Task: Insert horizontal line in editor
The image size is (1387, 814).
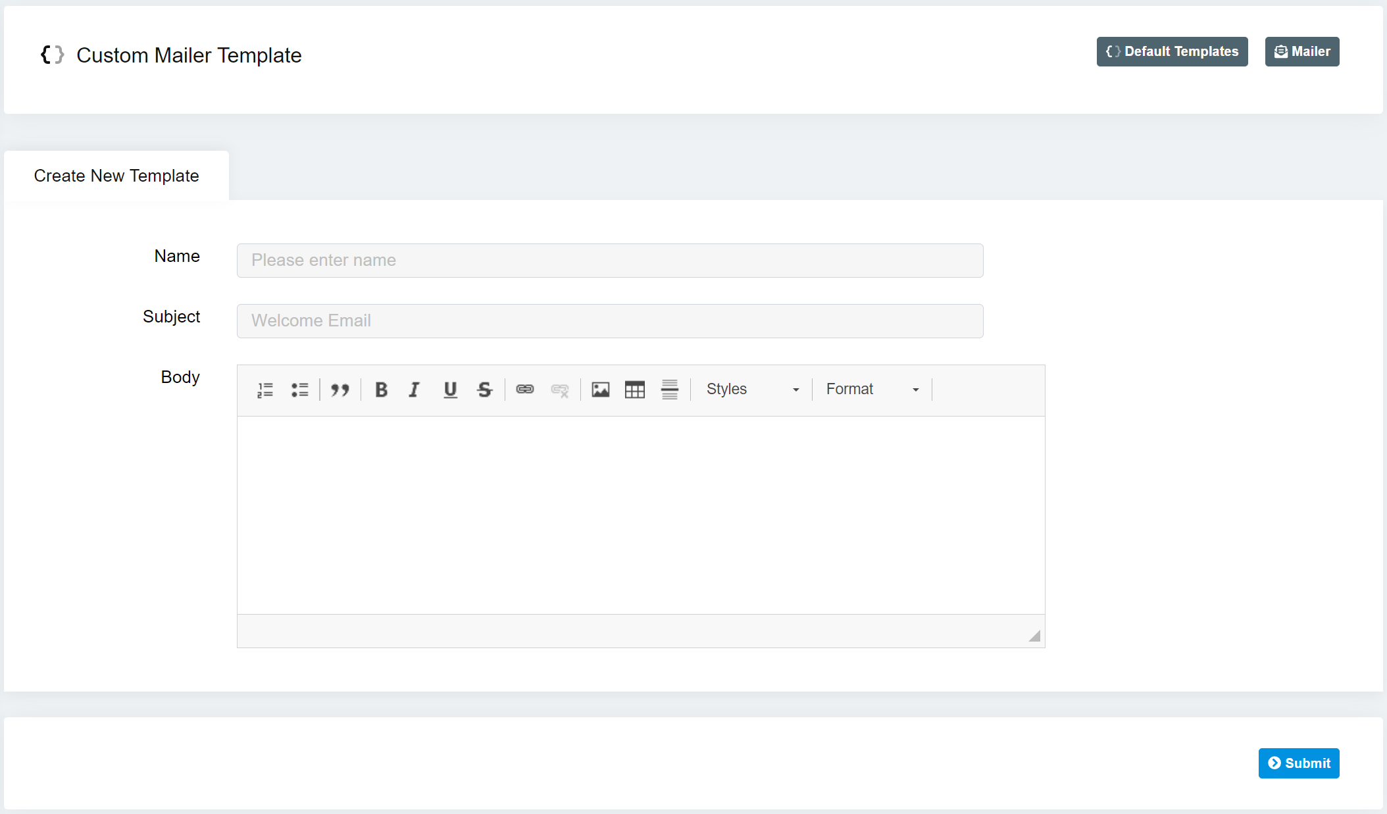Action: coord(670,390)
